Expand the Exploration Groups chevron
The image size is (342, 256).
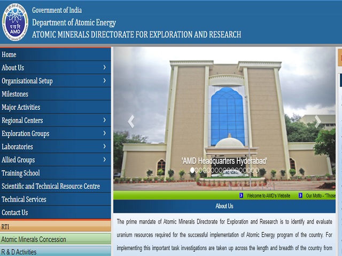105,133
